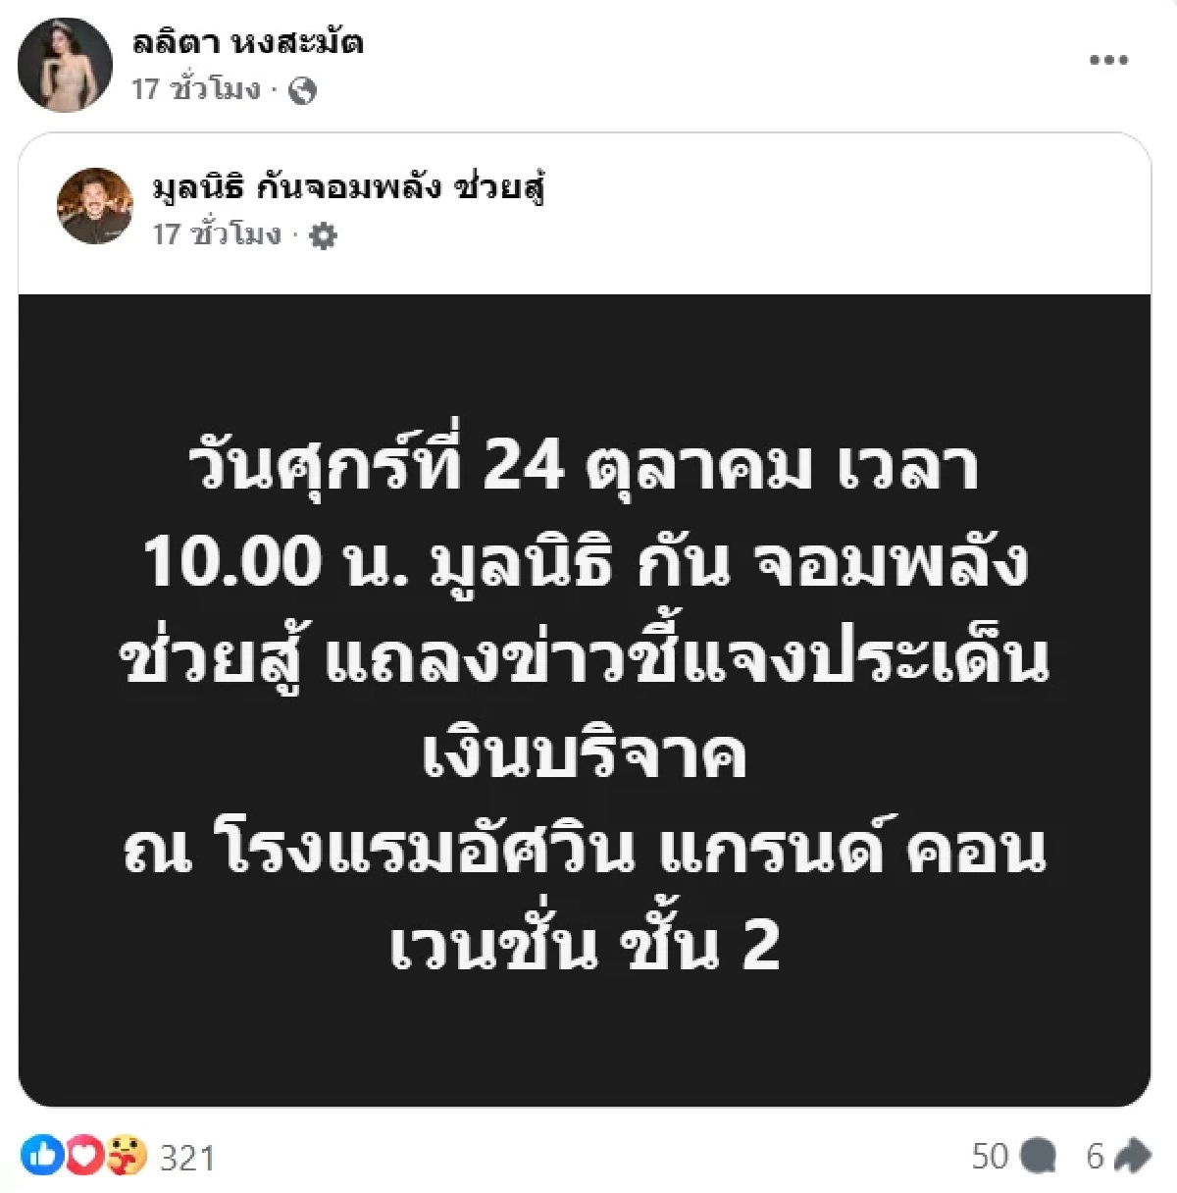Click the red Love heart reaction icon

point(83,1156)
